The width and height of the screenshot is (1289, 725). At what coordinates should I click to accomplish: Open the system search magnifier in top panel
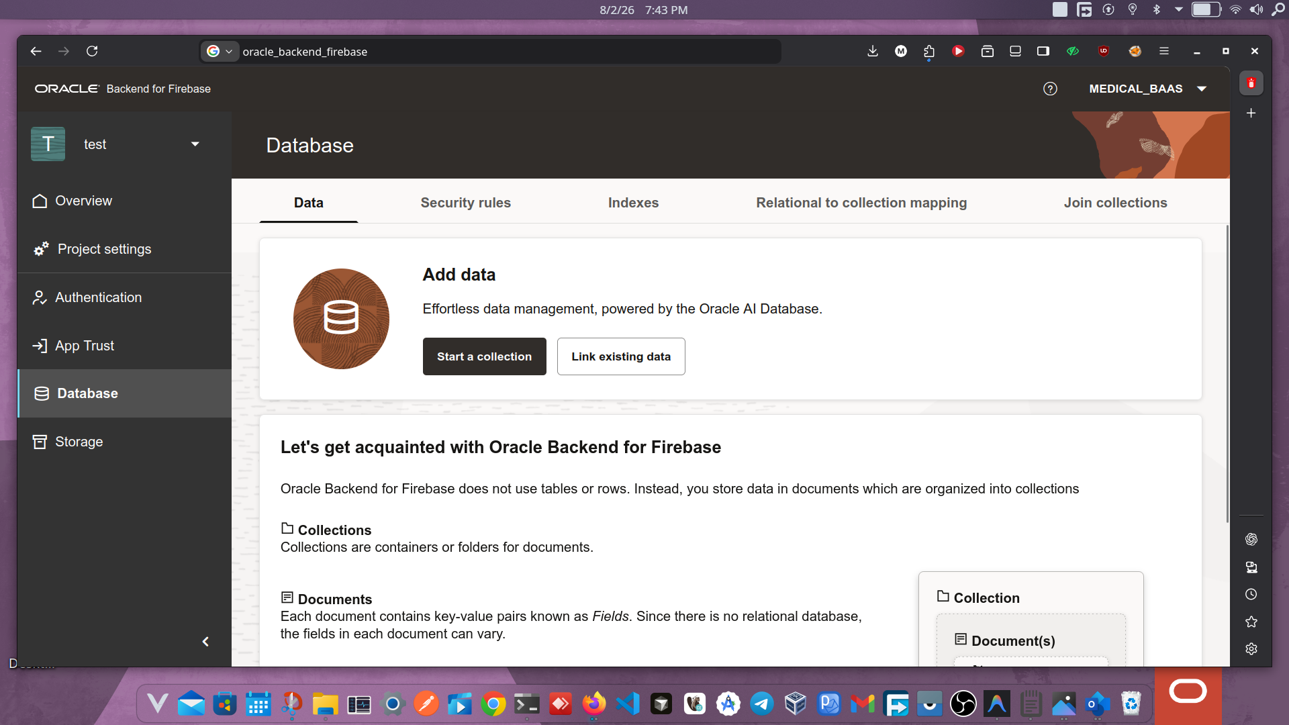coord(1278,9)
